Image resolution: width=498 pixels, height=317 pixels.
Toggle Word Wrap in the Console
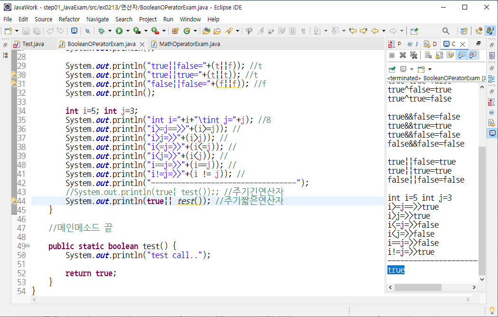450,55
